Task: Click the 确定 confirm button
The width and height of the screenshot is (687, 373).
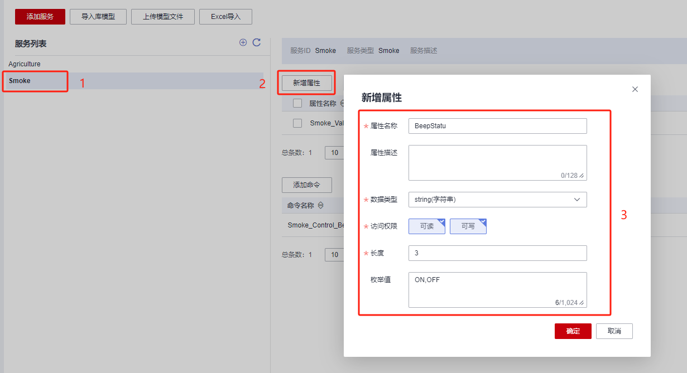Action: 573,331
